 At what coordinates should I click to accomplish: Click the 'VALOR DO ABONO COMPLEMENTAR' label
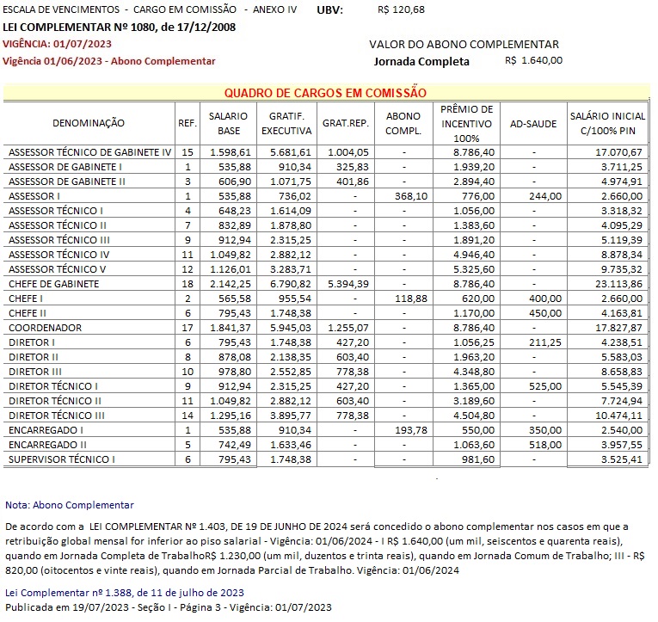(464, 45)
